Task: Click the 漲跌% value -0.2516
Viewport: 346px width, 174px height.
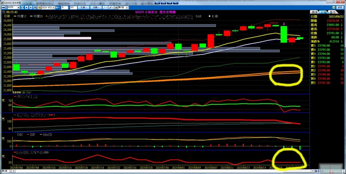Action: pos(334,42)
